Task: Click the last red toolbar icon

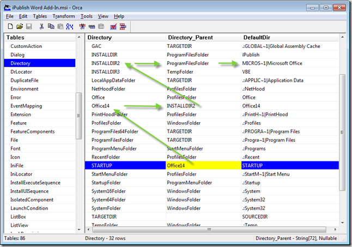Action: point(123,26)
